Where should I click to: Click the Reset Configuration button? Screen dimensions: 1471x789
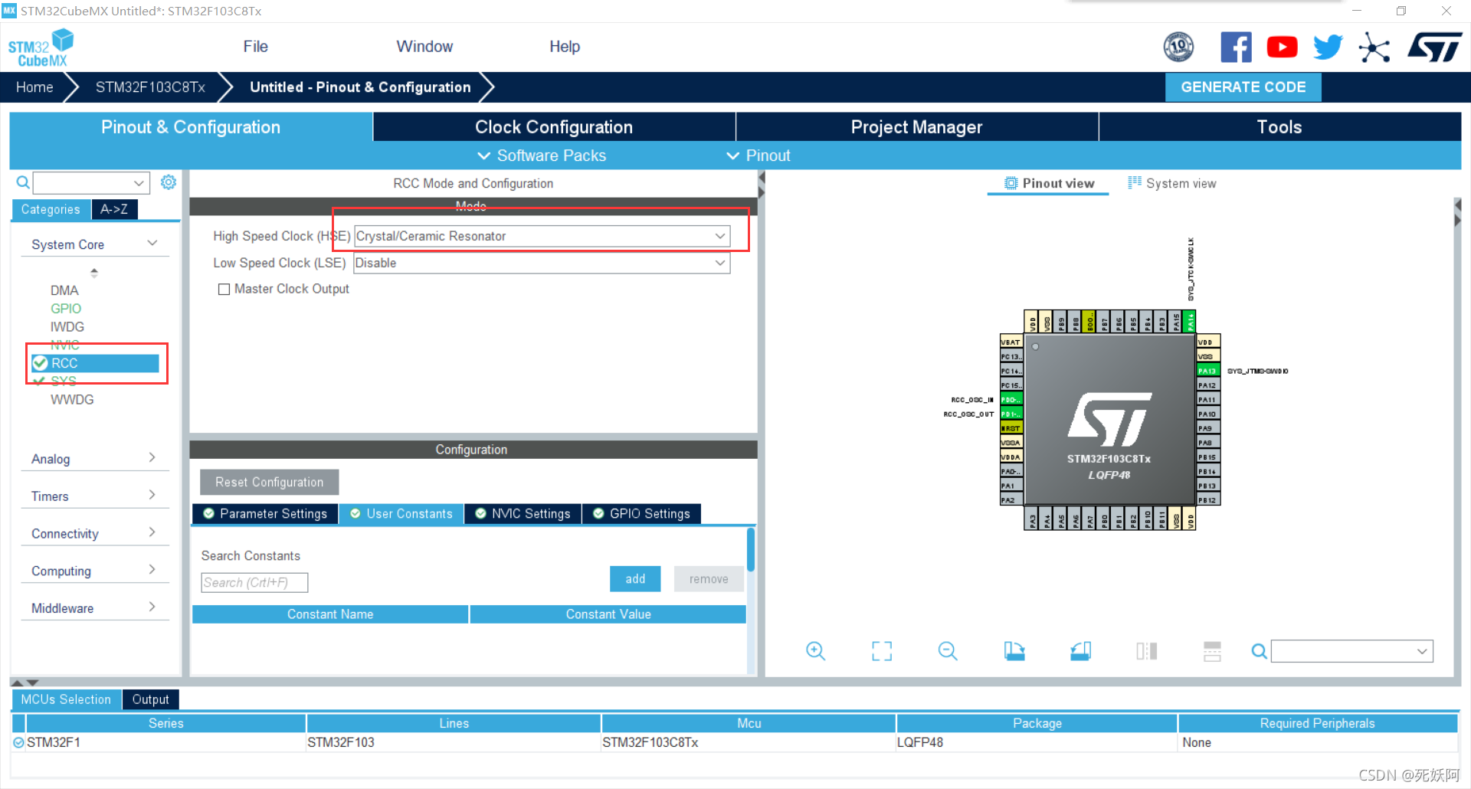pyautogui.click(x=270, y=482)
